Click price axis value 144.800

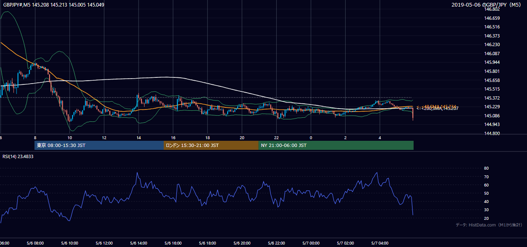[x=492, y=133]
